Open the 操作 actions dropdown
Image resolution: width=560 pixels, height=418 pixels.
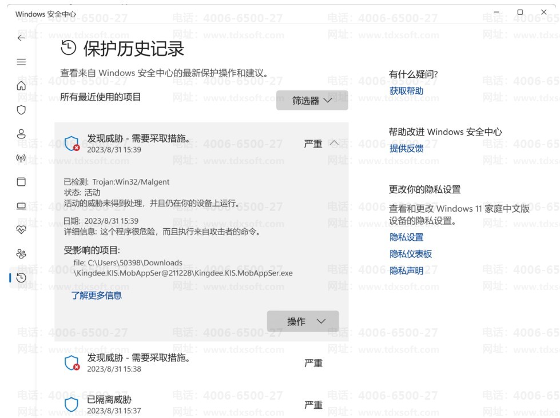(x=303, y=321)
